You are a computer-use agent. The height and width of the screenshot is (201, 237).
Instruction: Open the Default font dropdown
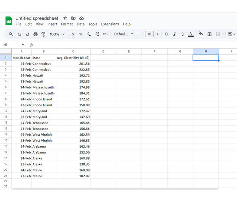124,34
